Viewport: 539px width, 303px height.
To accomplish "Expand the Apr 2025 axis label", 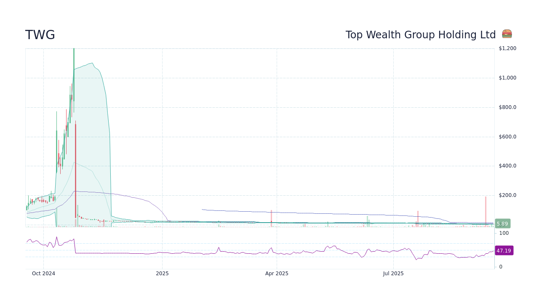I will (x=277, y=273).
